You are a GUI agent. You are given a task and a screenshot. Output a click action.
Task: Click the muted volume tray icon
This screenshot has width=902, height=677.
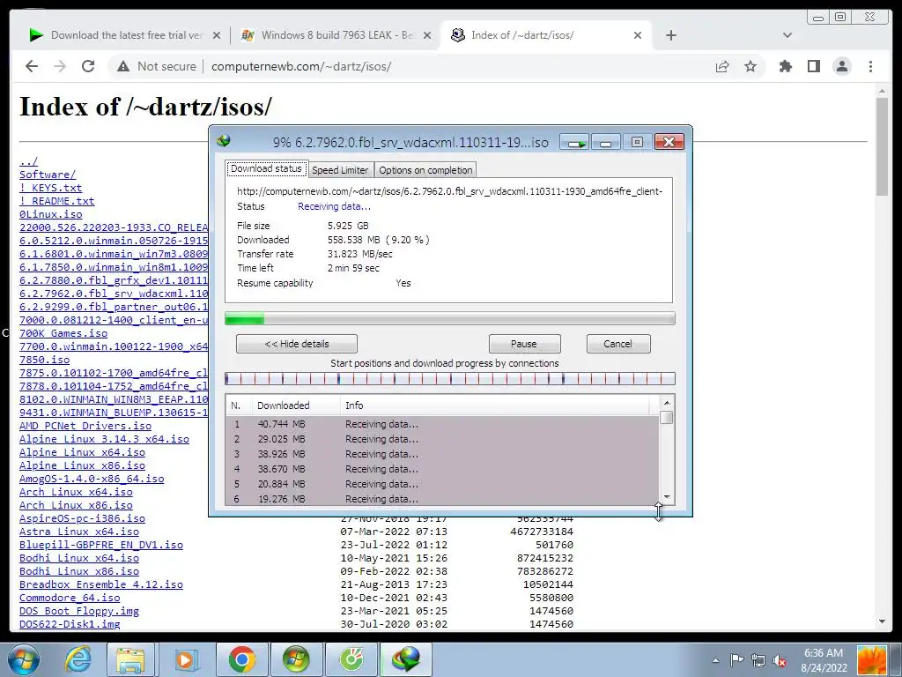780,660
